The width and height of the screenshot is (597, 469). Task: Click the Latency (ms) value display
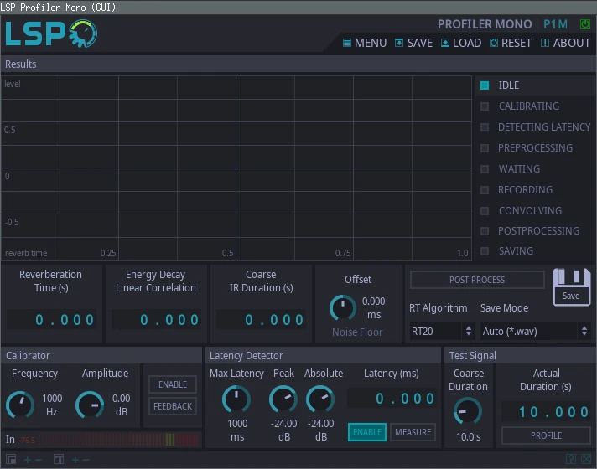392,399
